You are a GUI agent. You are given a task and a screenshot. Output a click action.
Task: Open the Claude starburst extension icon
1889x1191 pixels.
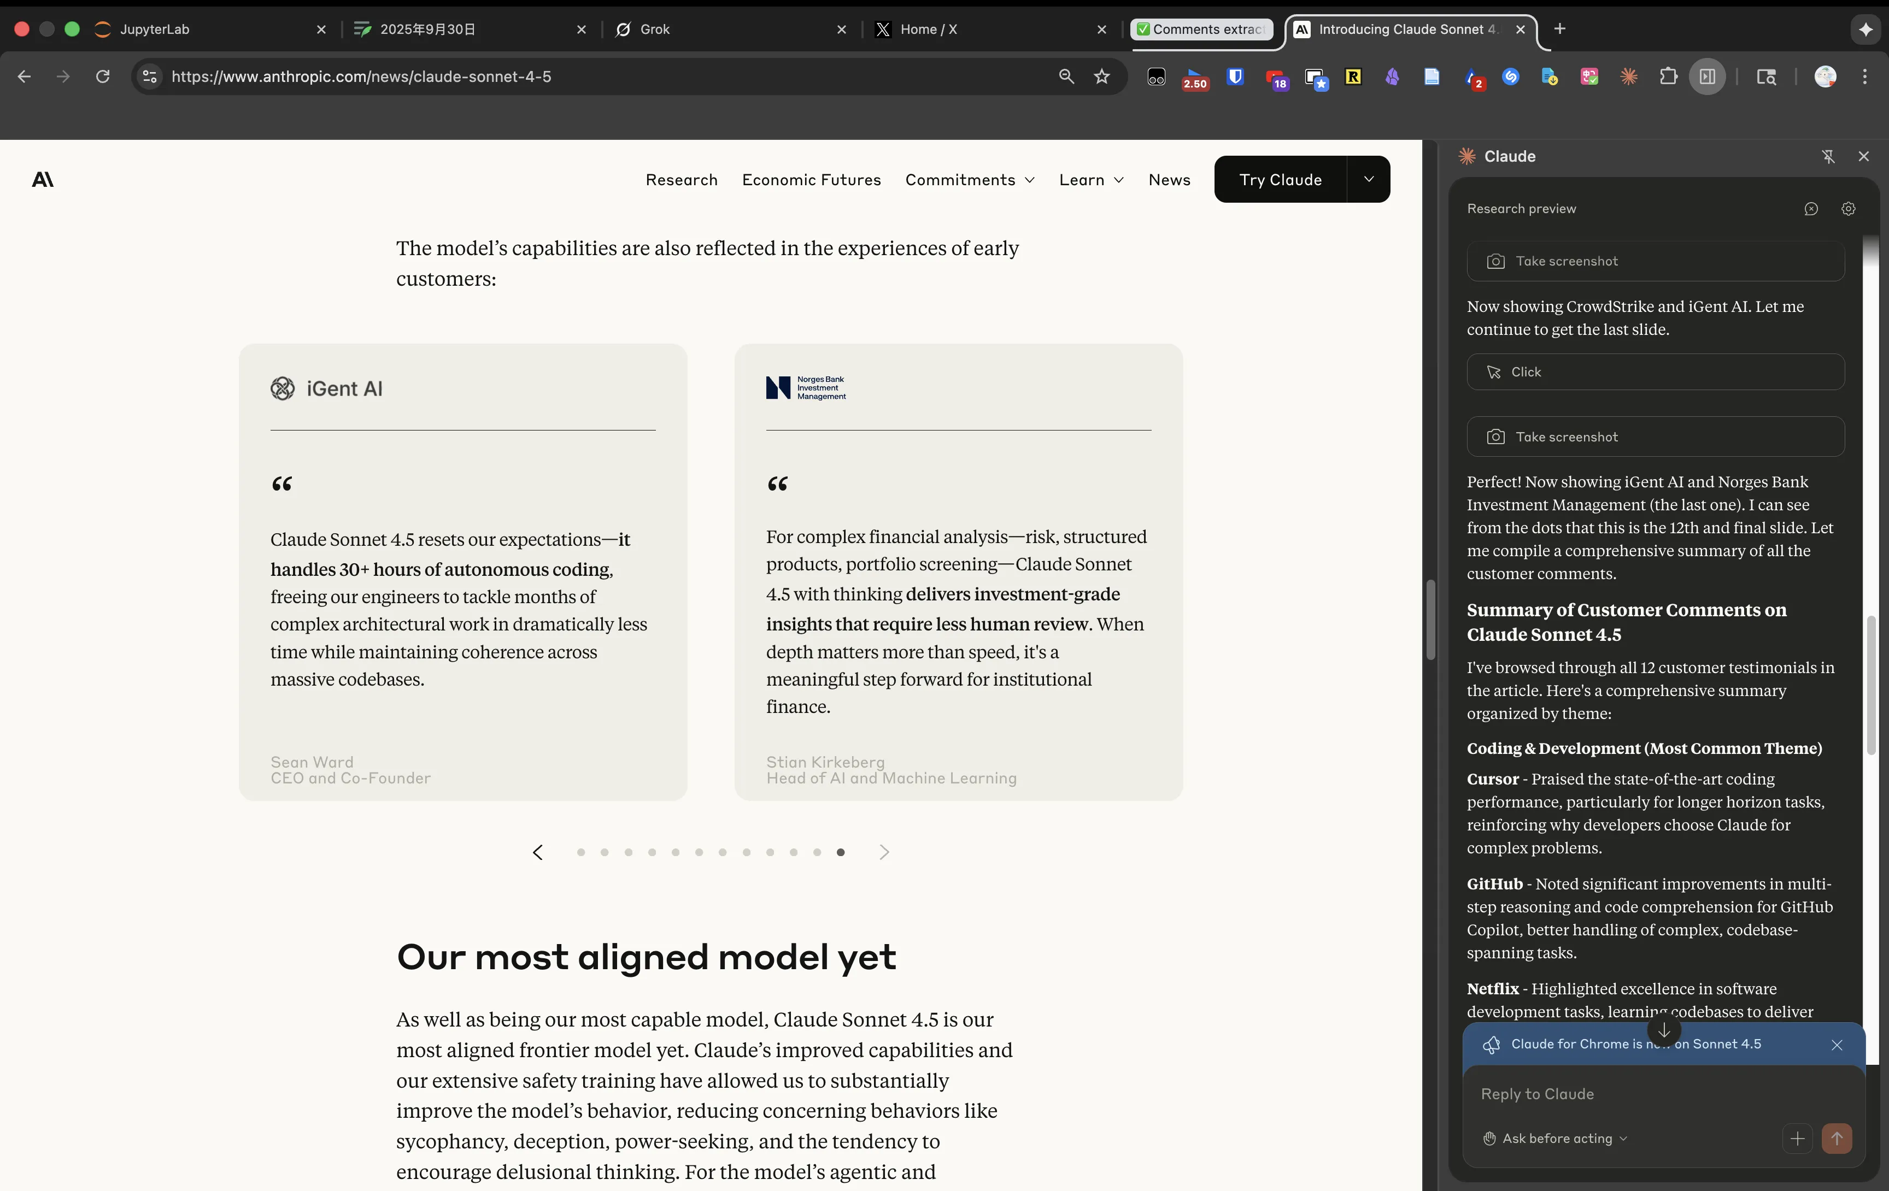1629,76
